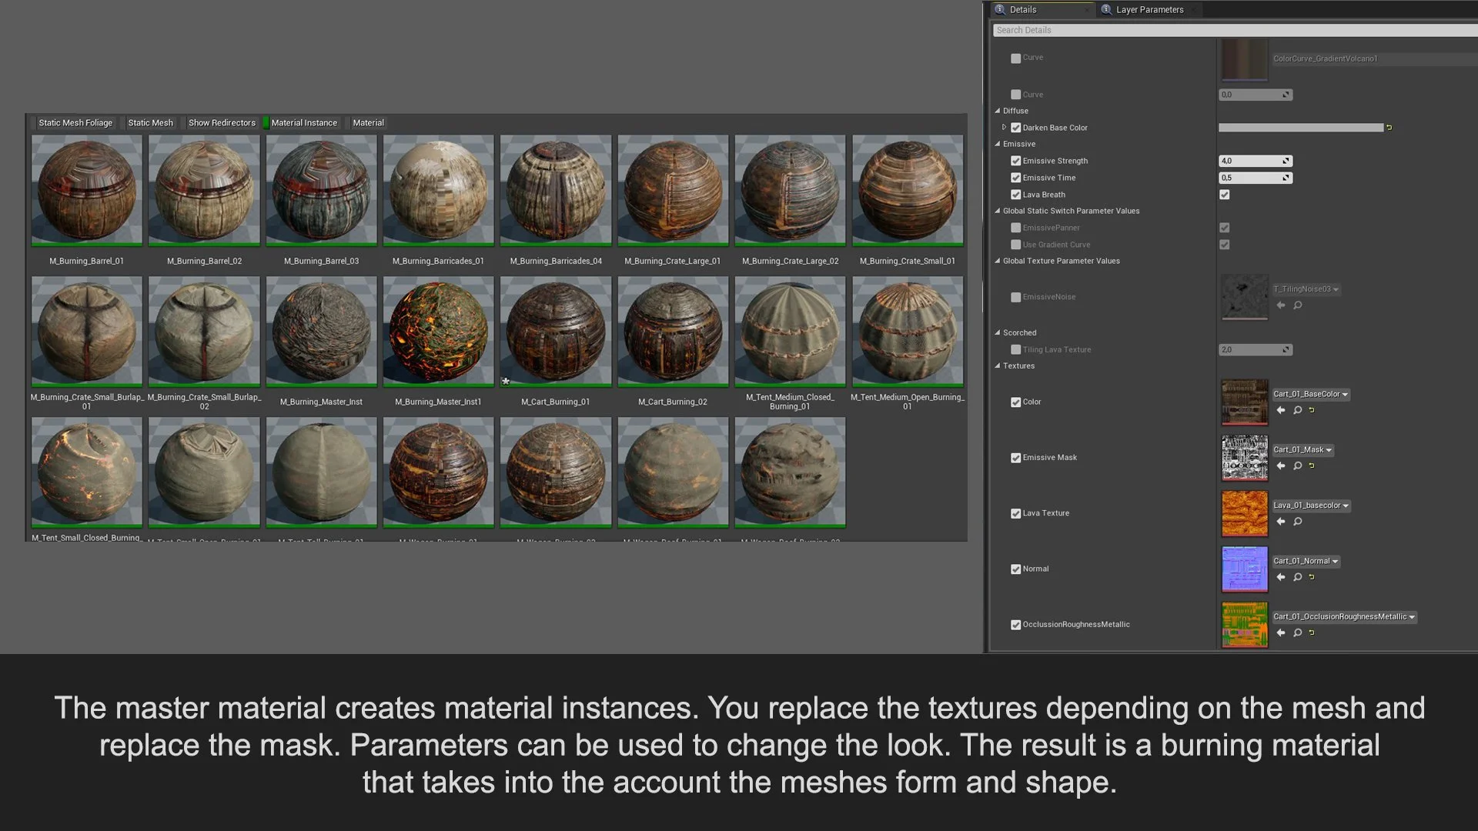The image size is (1478, 831).
Task: Expand the Darken Base Color property
Action: (x=1004, y=128)
